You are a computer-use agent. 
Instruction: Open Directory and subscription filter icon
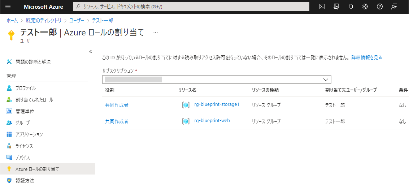(336, 7)
